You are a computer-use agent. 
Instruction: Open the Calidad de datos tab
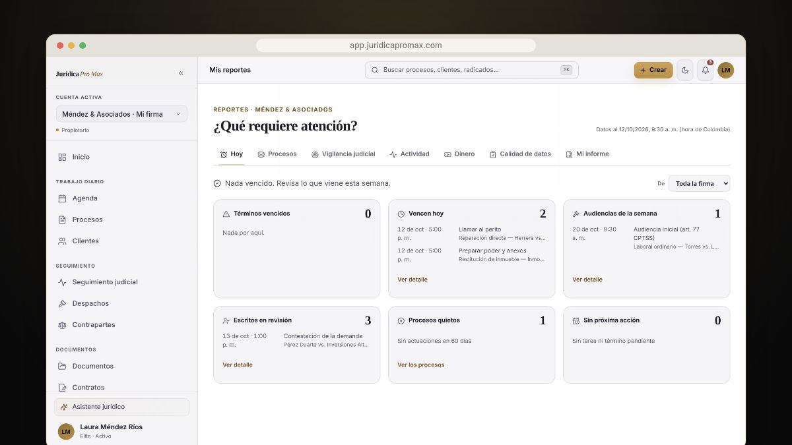520,154
